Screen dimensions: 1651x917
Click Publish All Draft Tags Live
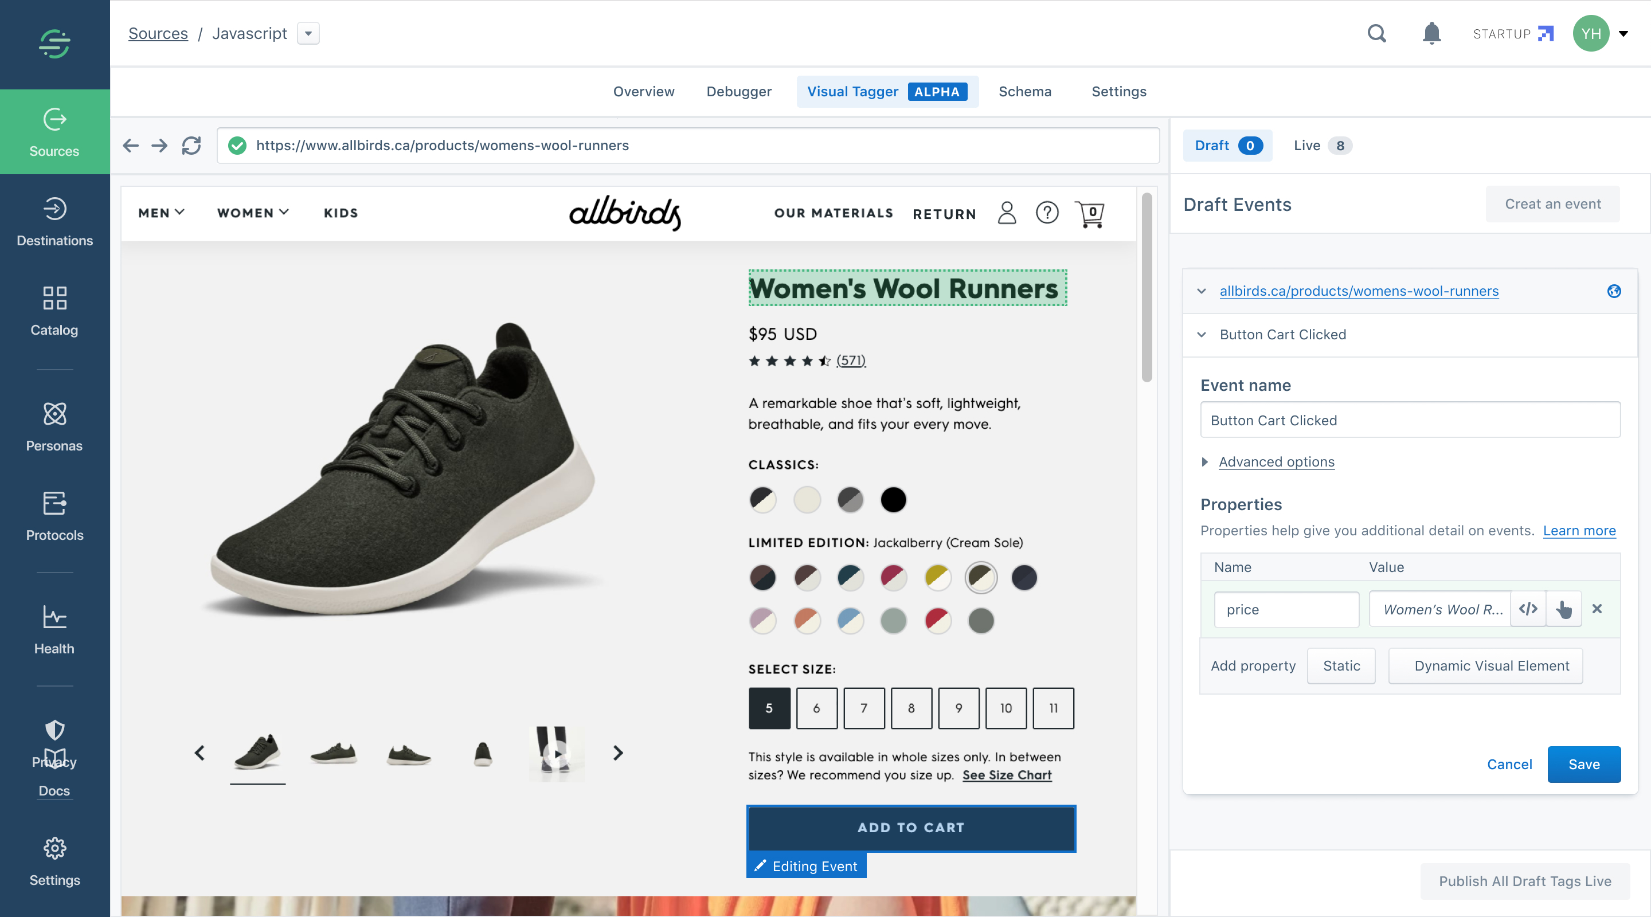[1525, 881]
